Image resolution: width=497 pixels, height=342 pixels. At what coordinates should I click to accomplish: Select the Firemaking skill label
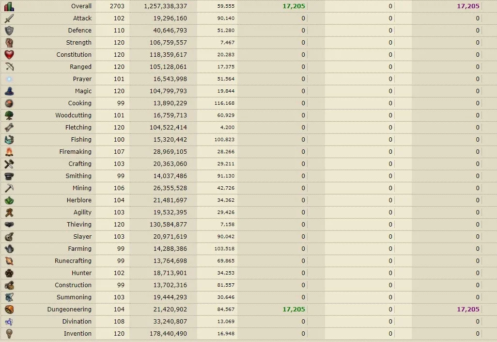tap(75, 152)
